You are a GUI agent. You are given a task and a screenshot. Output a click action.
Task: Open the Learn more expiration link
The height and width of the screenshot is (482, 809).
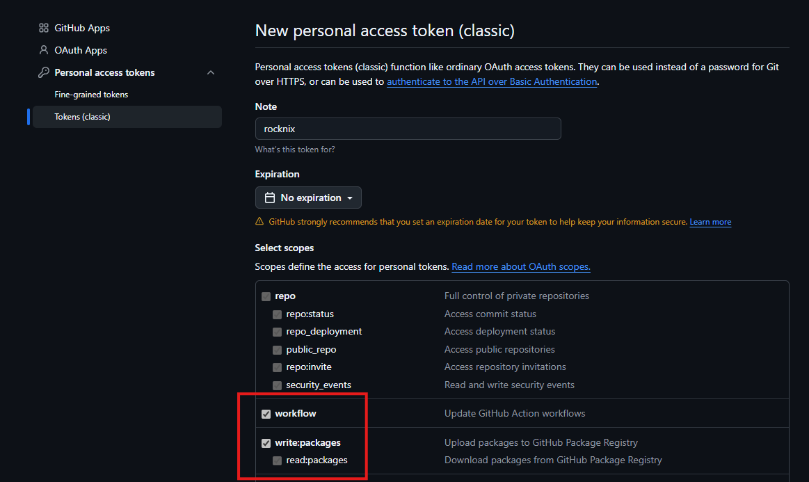[x=710, y=223]
